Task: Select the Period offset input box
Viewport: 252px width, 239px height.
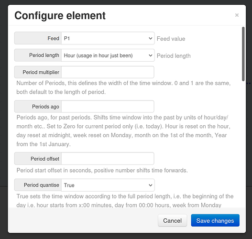Action: click(x=108, y=159)
